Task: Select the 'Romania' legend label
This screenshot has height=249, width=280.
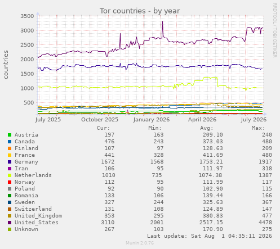Action: pos(26,196)
